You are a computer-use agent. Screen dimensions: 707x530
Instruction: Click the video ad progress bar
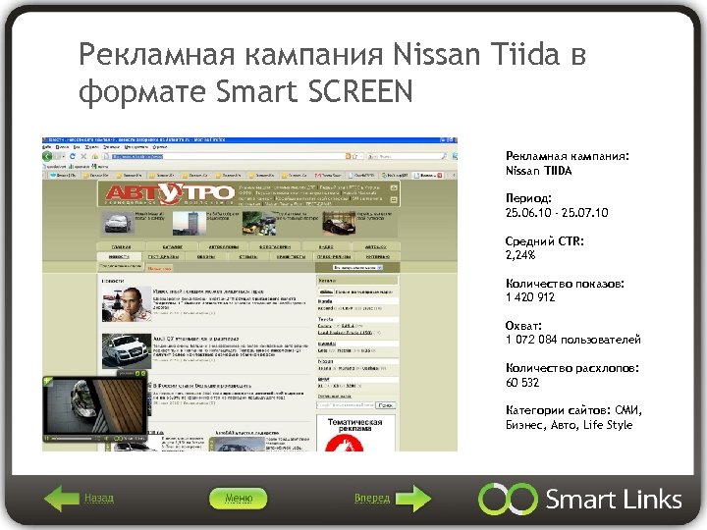tap(72, 438)
